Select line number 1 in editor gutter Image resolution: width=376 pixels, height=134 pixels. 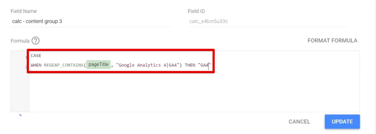click(x=26, y=57)
